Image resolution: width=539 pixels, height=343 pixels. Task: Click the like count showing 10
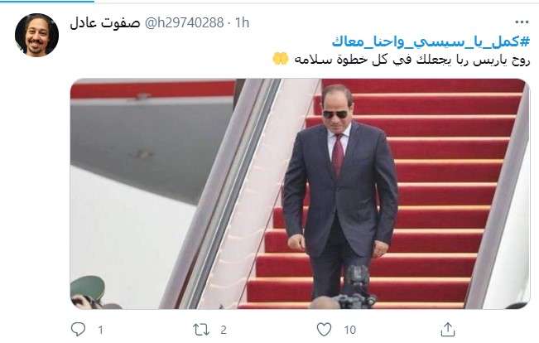point(350,331)
